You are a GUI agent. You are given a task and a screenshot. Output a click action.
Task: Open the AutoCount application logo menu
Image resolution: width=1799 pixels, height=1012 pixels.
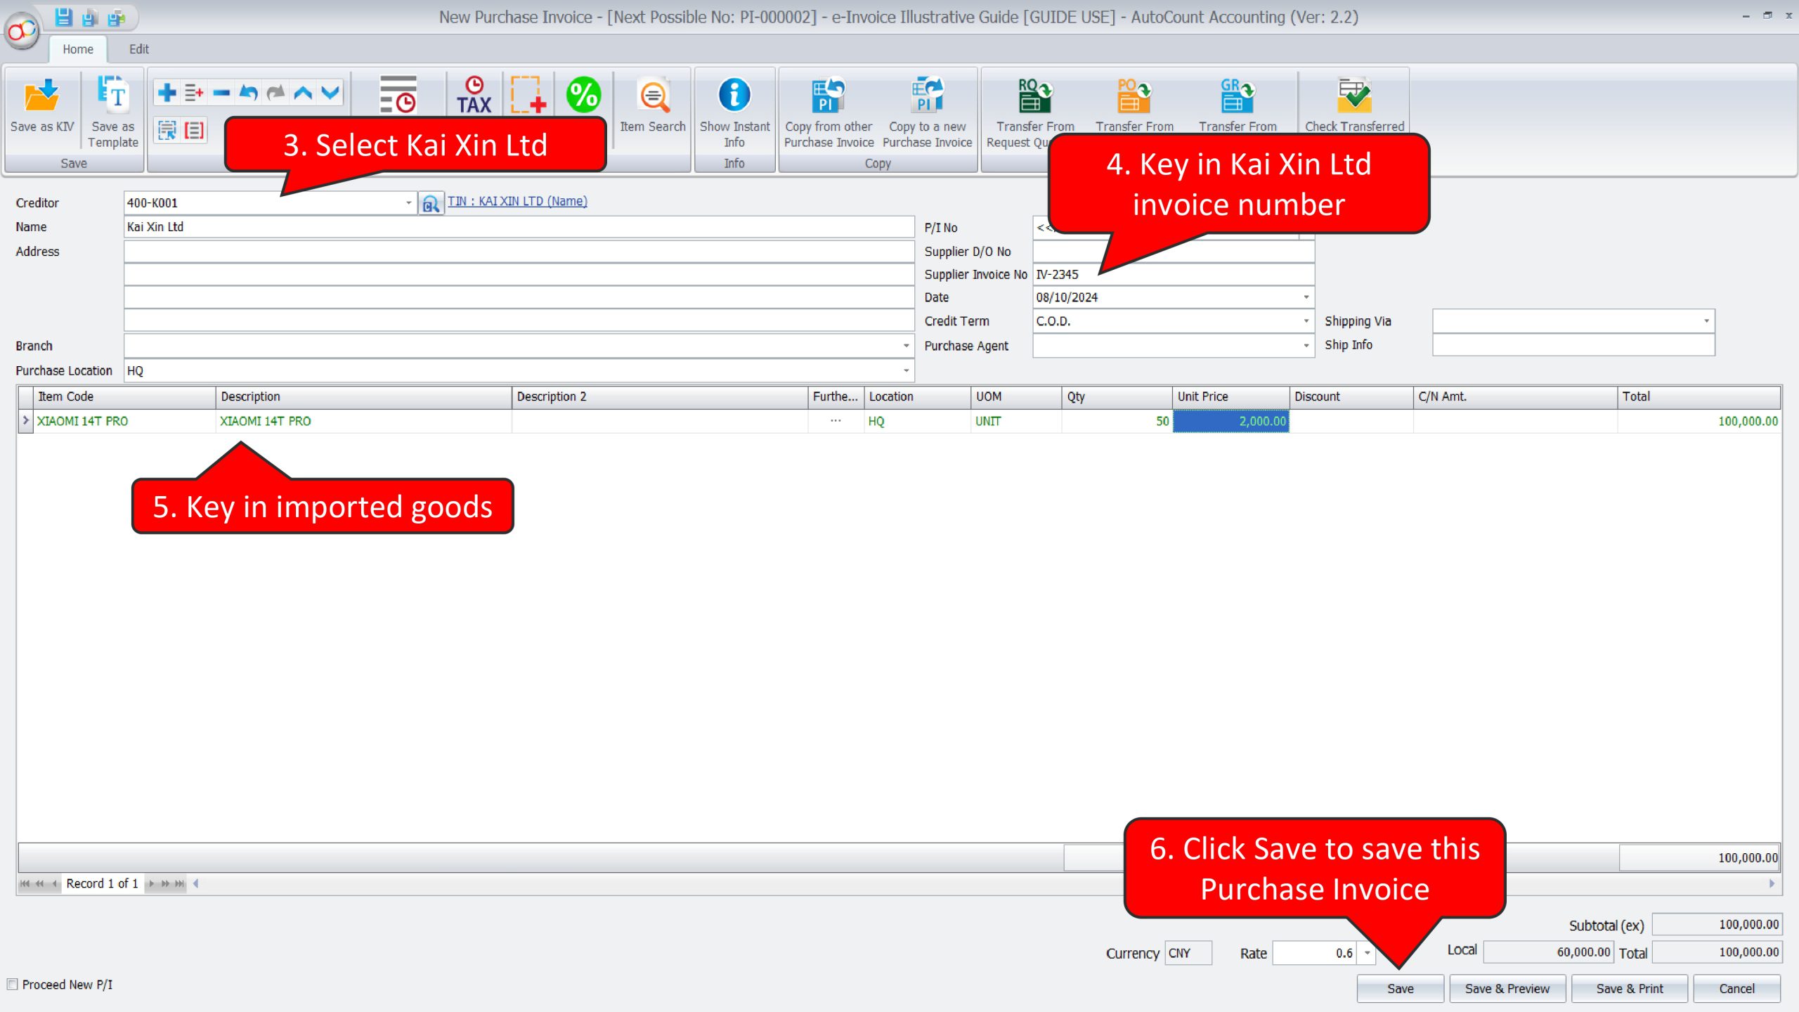22,31
